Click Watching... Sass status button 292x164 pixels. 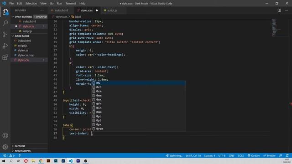pyautogui.click(x=174, y=156)
